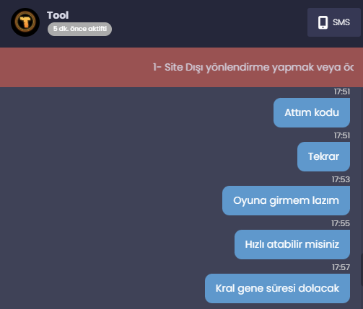Click the SMS button label

pos(341,22)
